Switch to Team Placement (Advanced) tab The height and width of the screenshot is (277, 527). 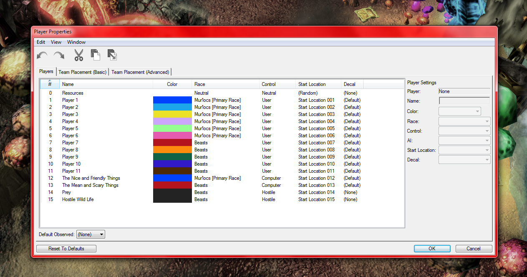point(140,72)
